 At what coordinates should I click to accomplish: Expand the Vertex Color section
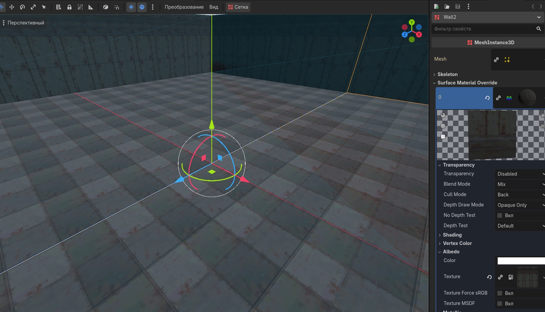(457, 243)
